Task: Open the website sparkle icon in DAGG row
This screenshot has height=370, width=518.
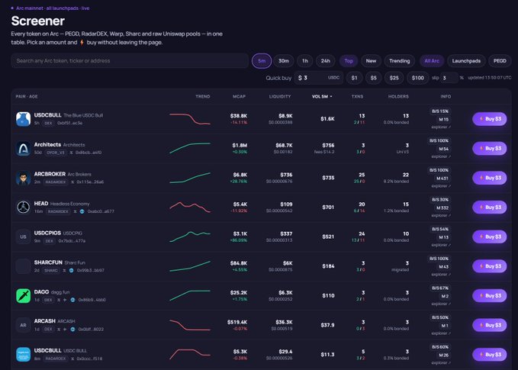Action: [x=65, y=300]
